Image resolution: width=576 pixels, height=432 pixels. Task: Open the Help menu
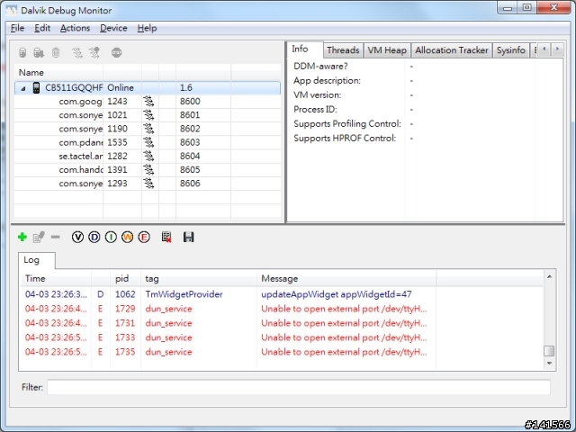pyautogui.click(x=147, y=28)
